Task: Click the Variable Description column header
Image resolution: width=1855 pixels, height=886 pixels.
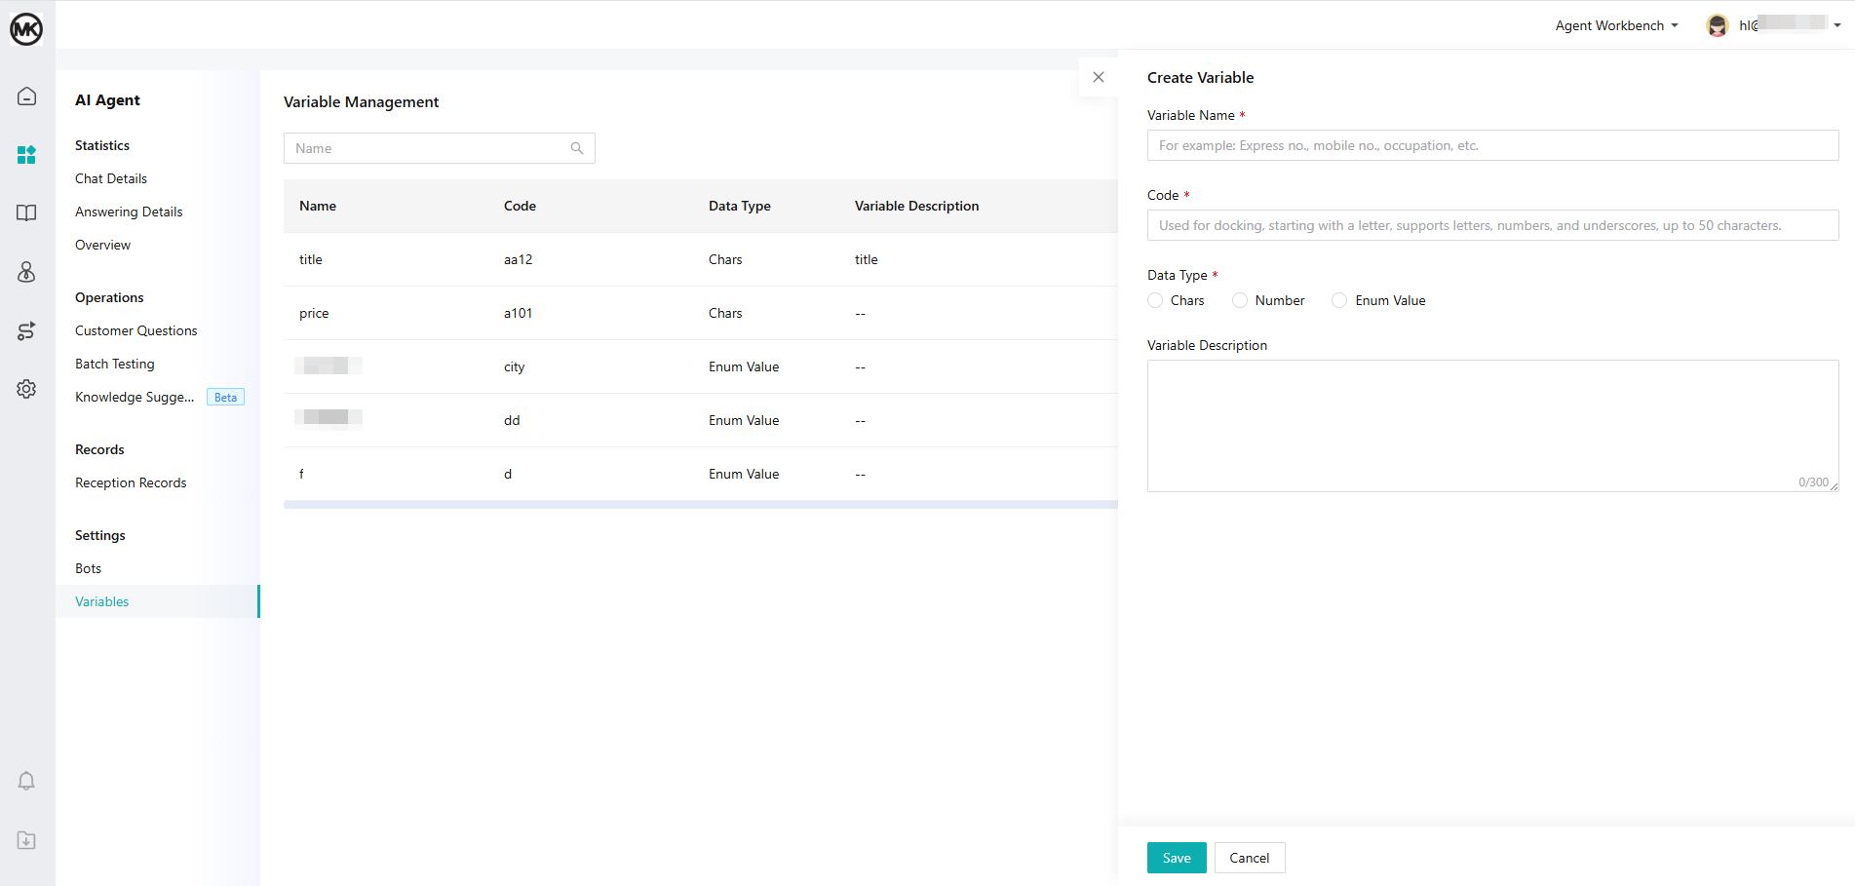Action: [x=916, y=206]
